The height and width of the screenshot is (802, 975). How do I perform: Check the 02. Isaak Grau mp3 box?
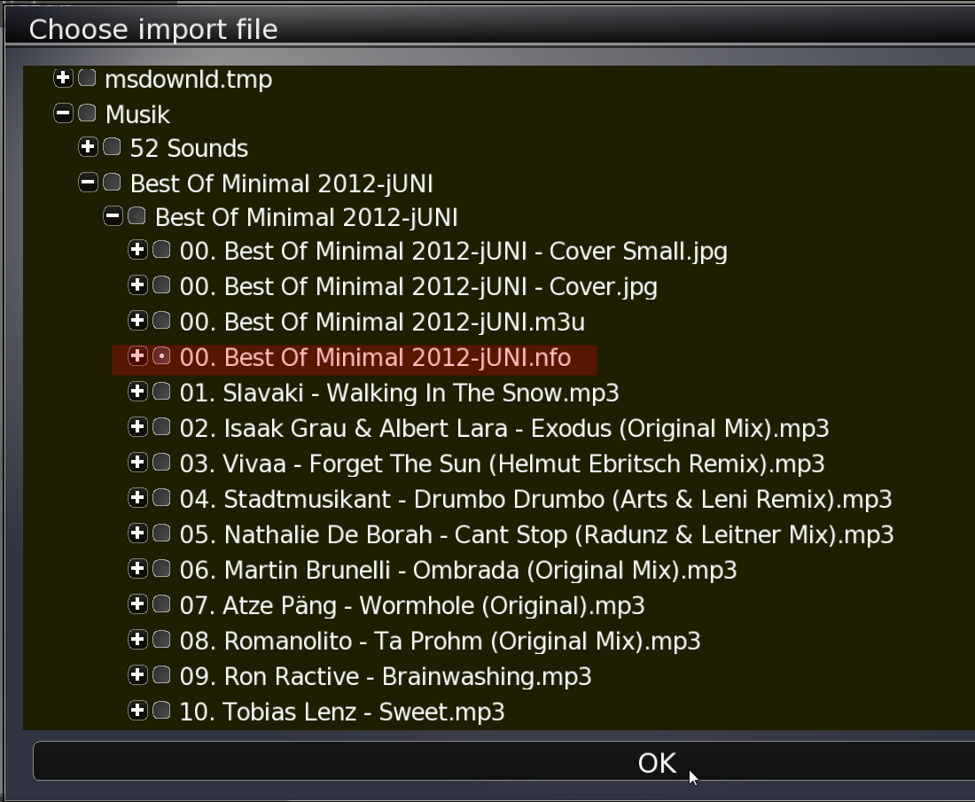pyautogui.click(x=161, y=427)
